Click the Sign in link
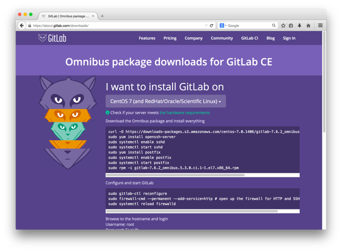Image resolution: width=342 pixels, height=252 pixels. pos(289,38)
